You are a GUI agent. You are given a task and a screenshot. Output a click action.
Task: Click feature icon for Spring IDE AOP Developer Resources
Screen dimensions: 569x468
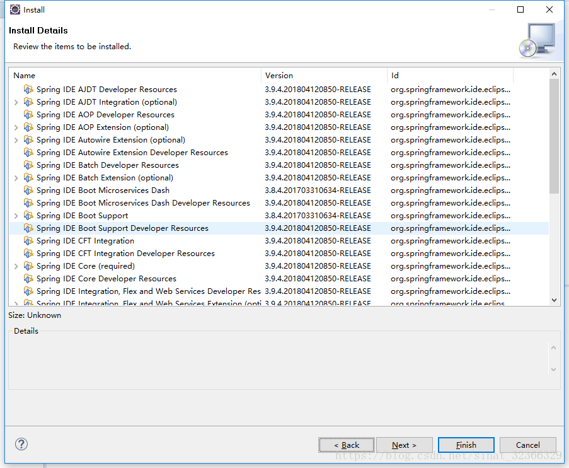pos(28,114)
